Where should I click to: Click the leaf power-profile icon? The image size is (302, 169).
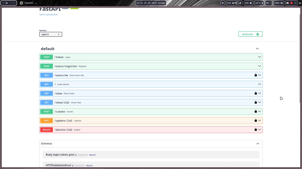240,3
